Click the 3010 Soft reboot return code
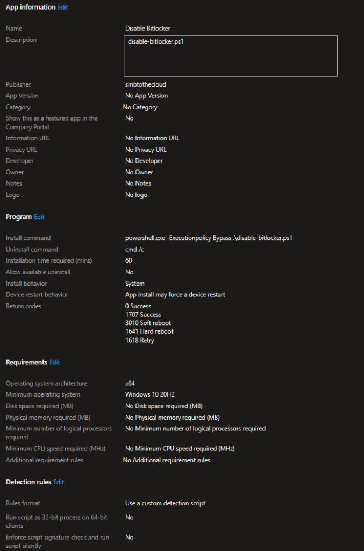 pos(148,323)
